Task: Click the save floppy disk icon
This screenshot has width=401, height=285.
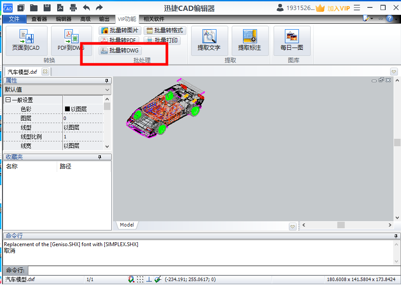Action: pos(47,8)
